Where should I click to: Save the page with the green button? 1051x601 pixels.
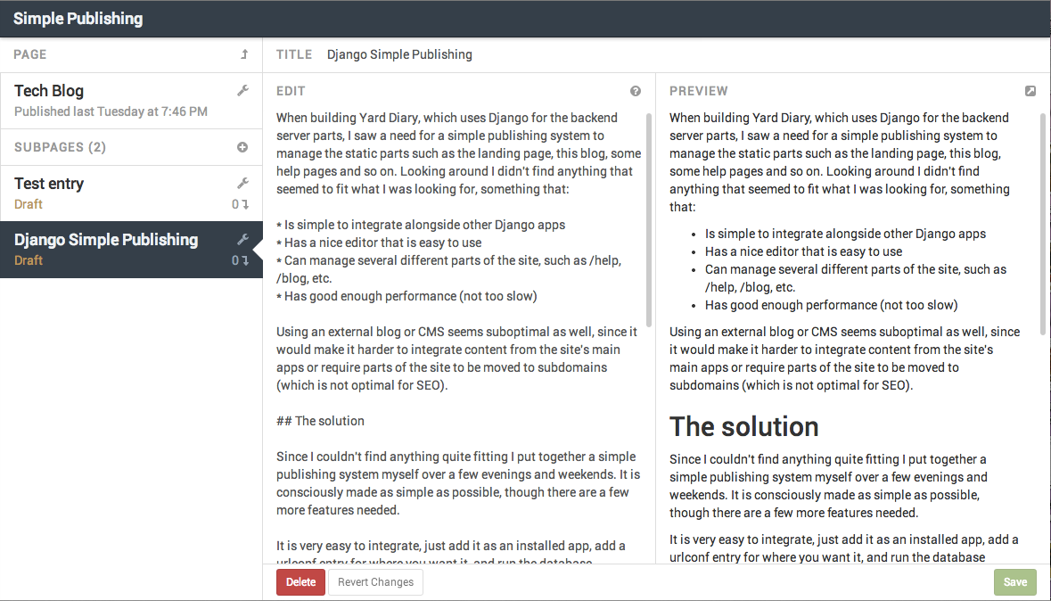coord(1014,582)
